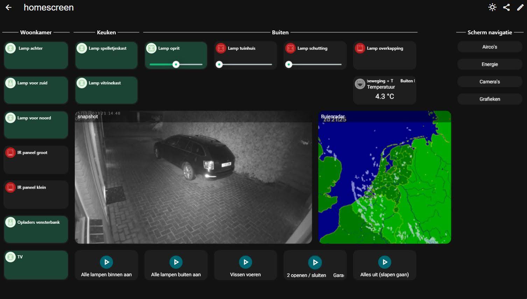Open the 4.3 °C temperature reading

pyautogui.click(x=385, y=96)
